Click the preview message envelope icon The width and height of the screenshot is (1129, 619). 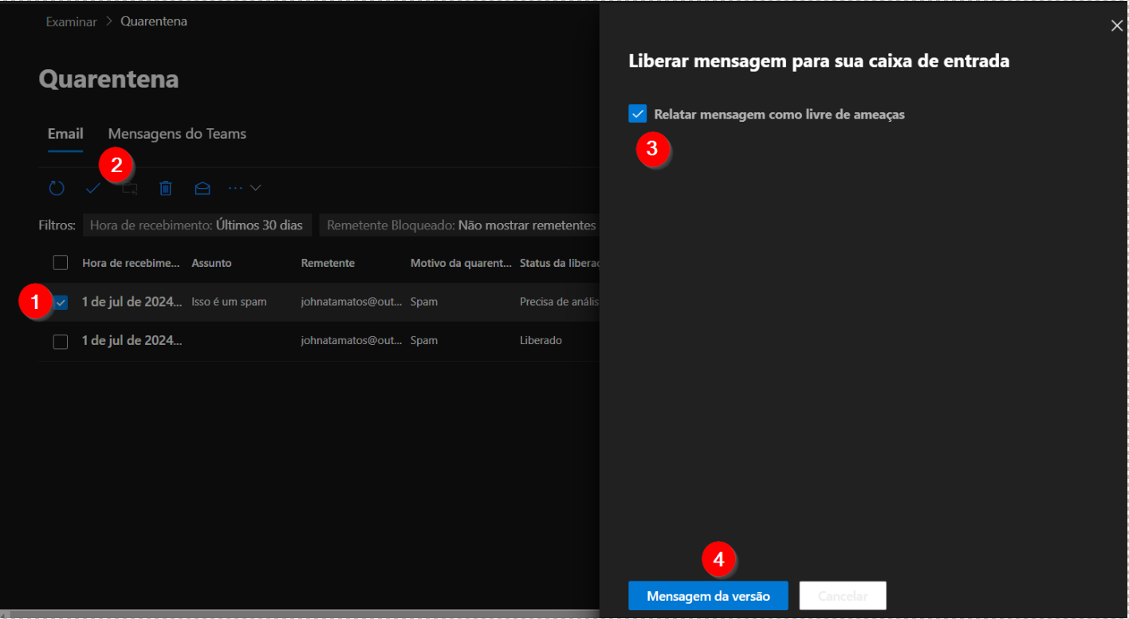203,189
